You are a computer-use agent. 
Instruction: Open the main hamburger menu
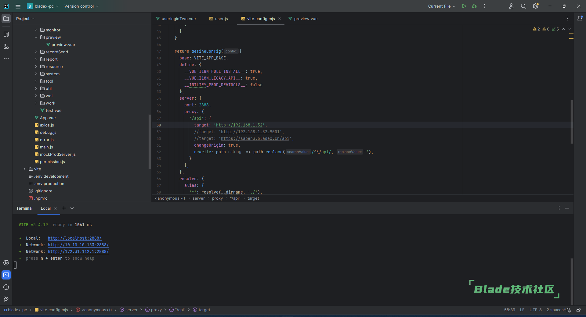[18, 6]
